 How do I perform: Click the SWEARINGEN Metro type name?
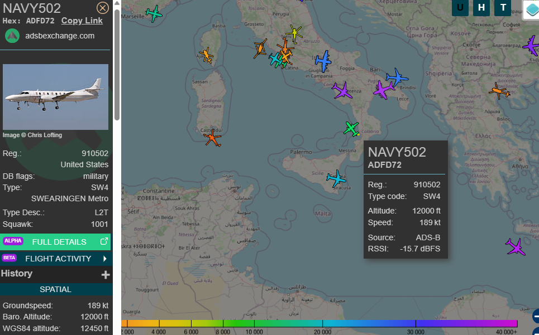(x=70, y=198)
